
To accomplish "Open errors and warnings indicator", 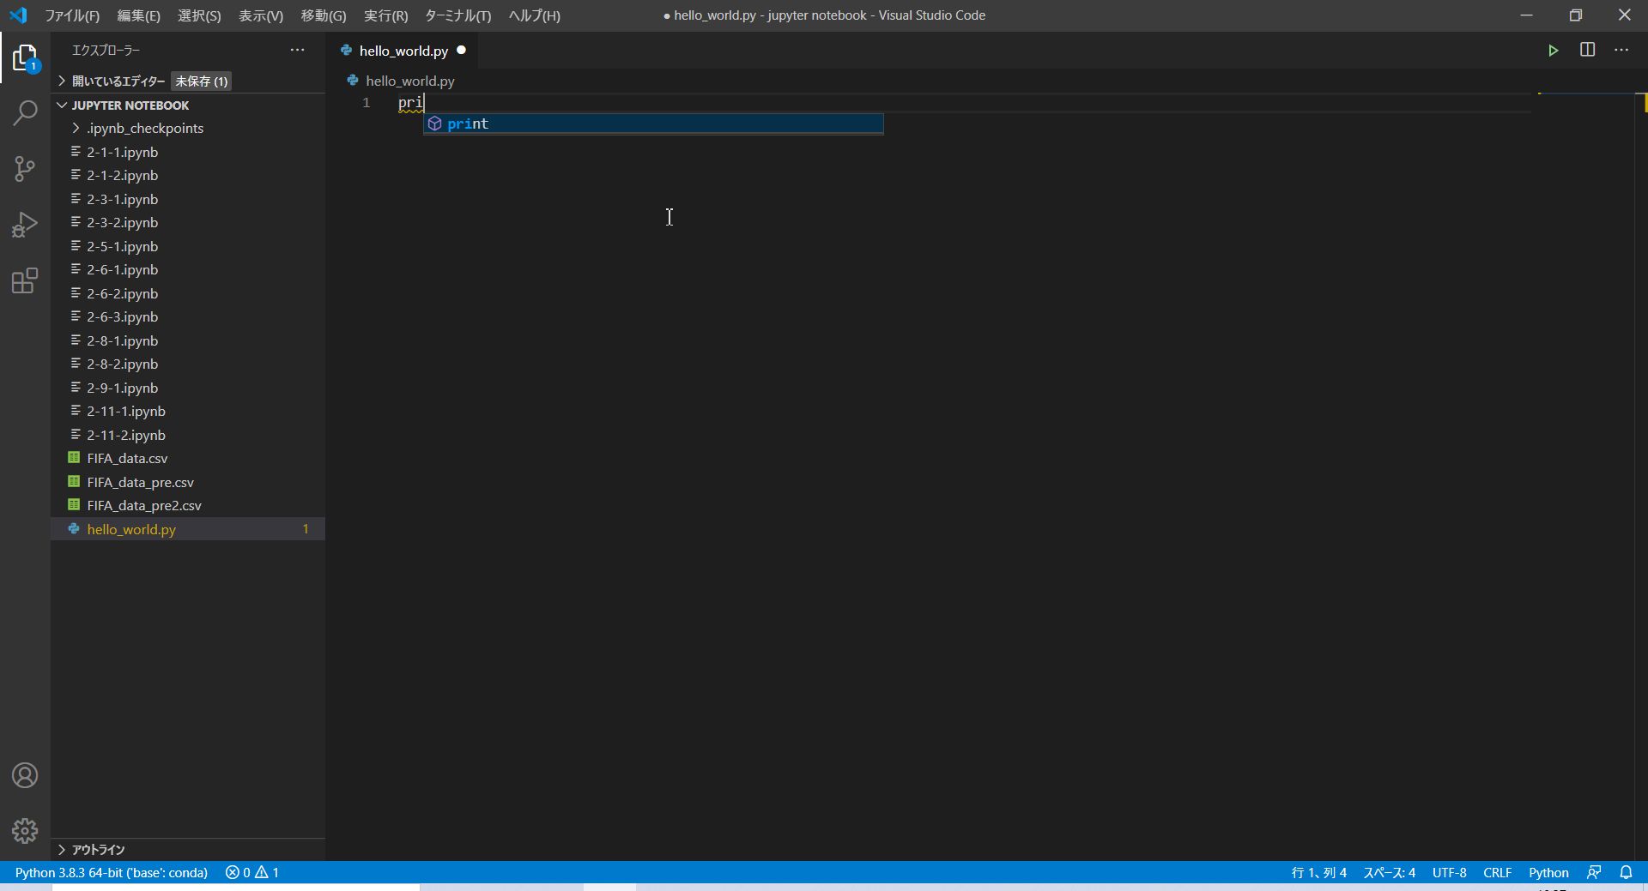I will 251,872.
